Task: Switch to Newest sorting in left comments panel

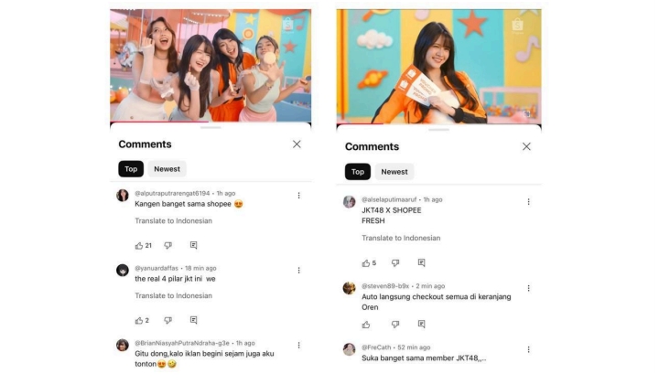Action: 167,169
